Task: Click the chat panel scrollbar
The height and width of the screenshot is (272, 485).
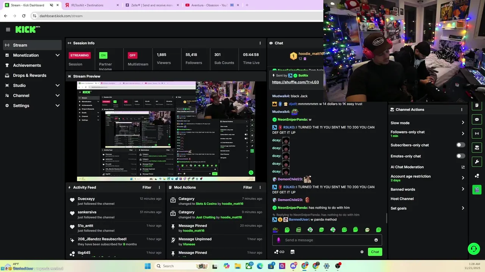Action: (386, 218)
